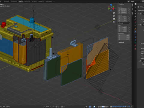Toggle the viewport overlays button
Viewport: 144px width, 108px height.
(94, 106)
